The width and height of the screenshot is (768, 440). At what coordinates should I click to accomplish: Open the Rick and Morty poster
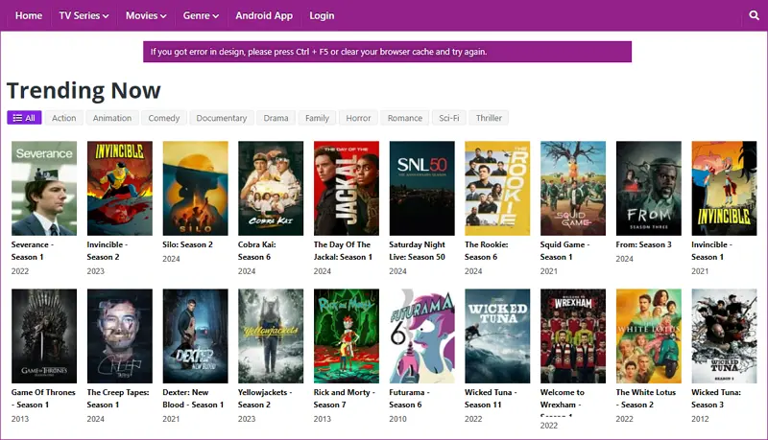point(347,336)
